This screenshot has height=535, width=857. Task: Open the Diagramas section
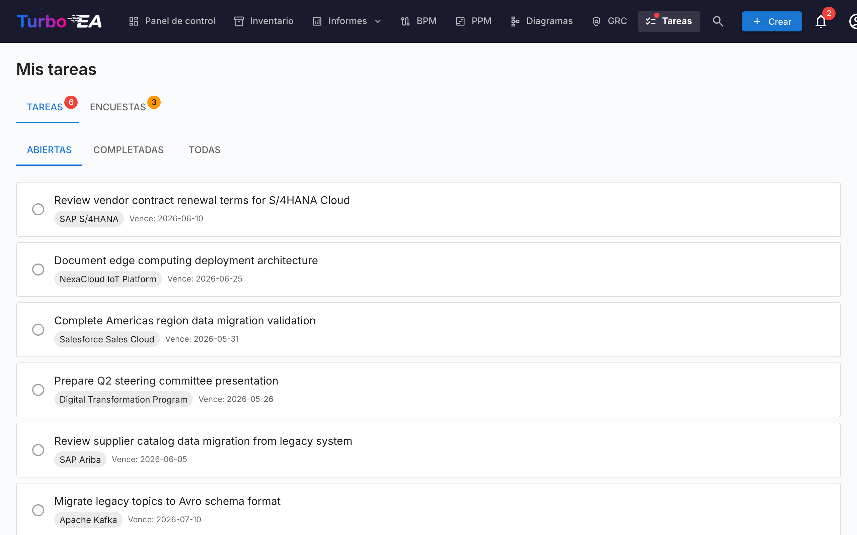click(542, 21)
